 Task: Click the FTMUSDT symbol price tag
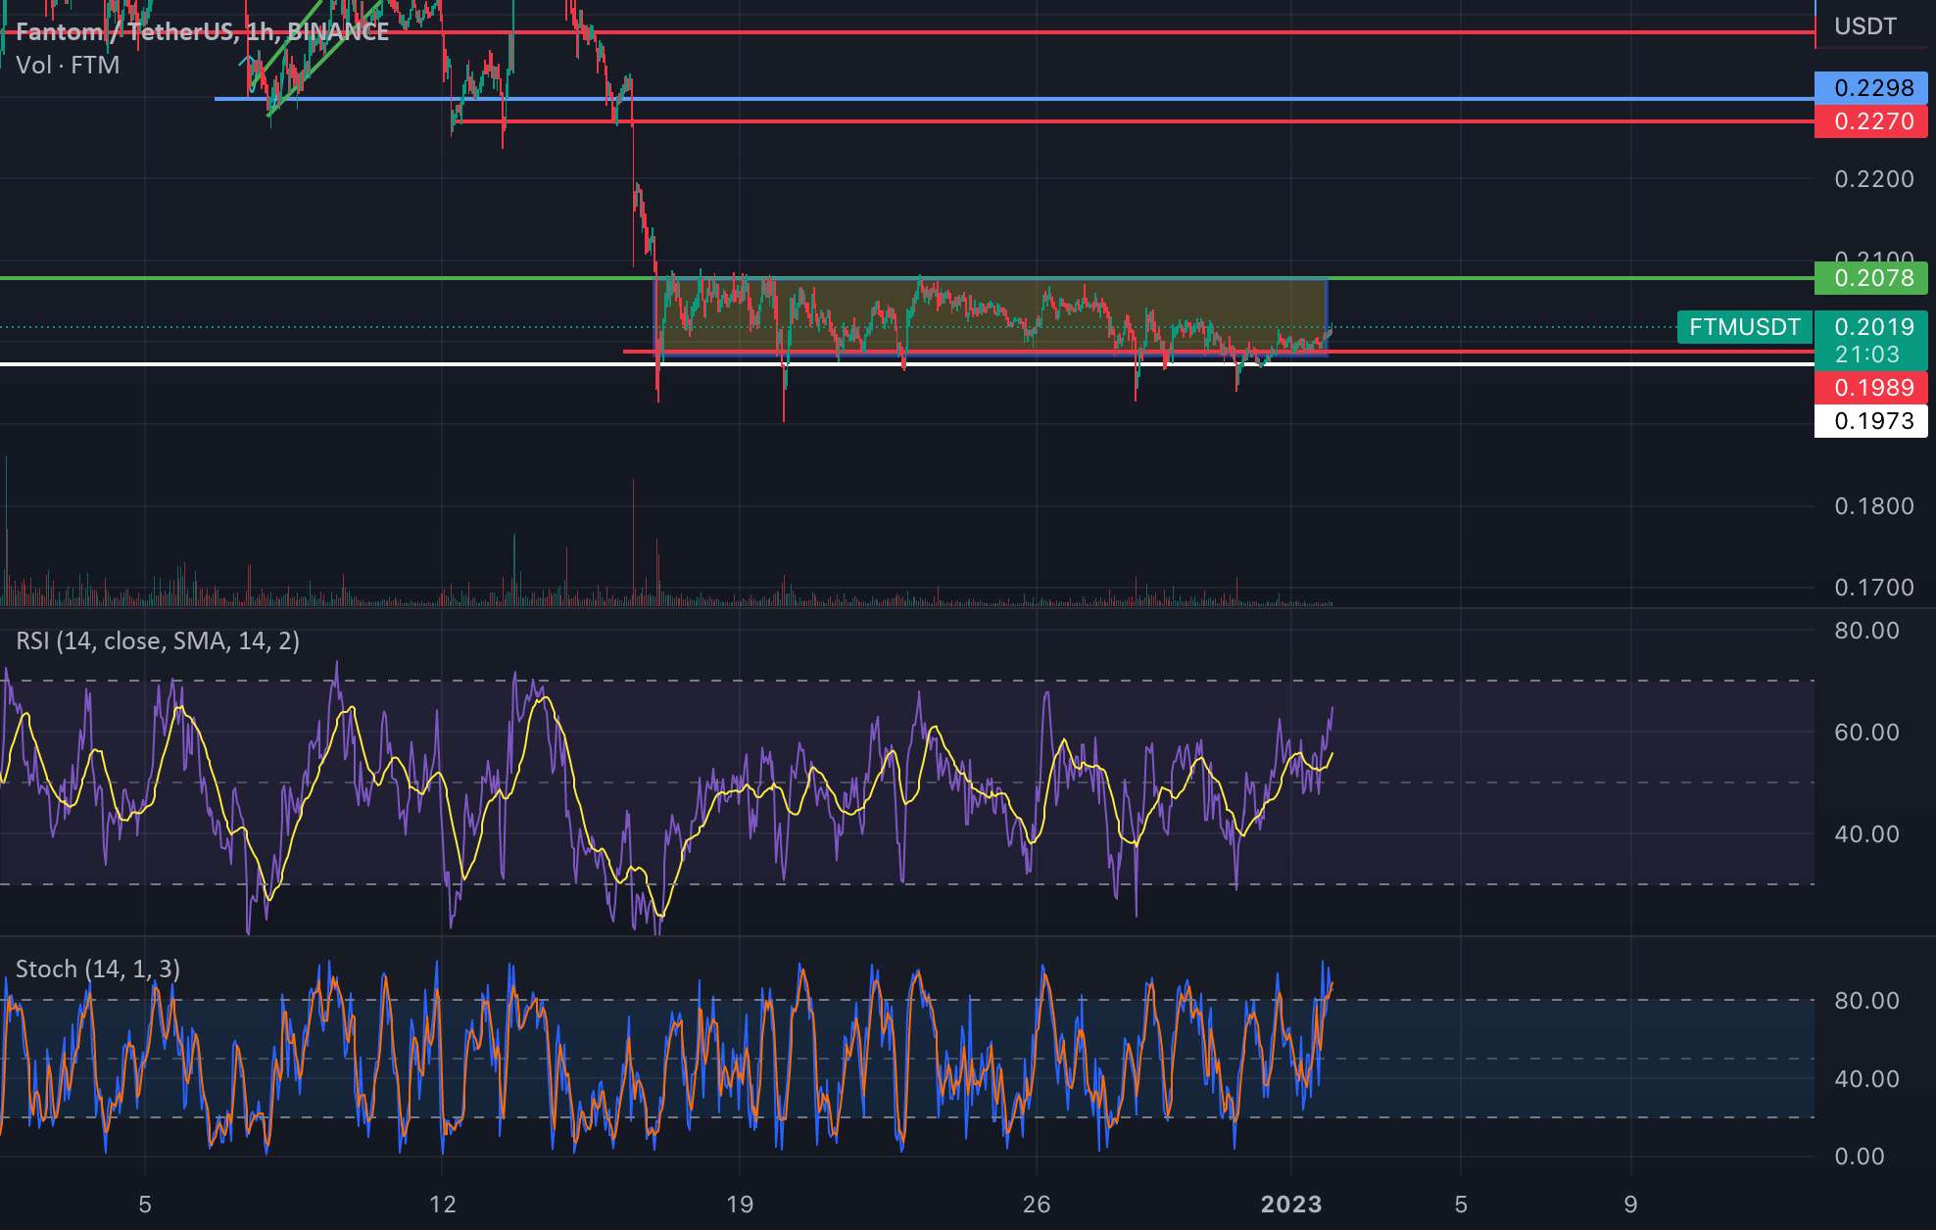click(x=1744, y=327)
